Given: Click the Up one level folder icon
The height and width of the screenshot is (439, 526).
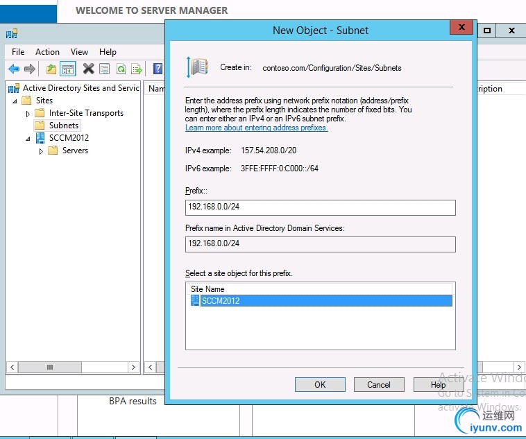Looking at the screenshot, I should 51,69.
